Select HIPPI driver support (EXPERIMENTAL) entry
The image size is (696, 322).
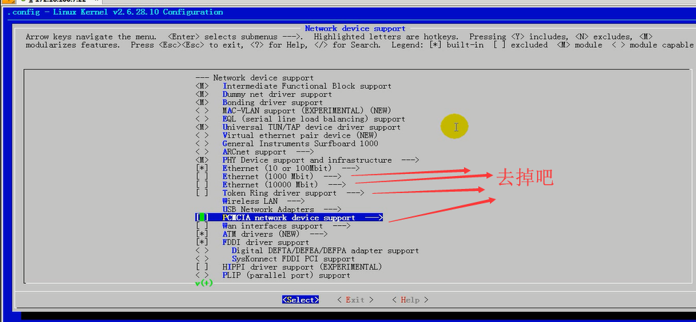302,267
